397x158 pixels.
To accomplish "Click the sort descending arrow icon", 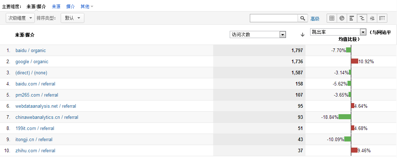I will [x=302, y=35].
